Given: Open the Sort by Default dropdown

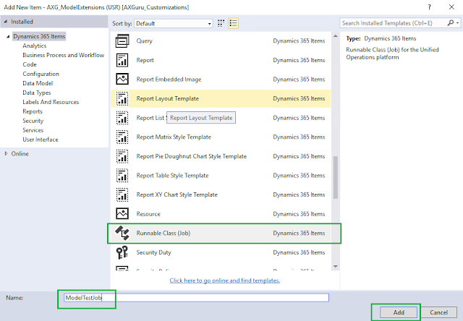Looking at the screenshot, I should (x=174, y=23).
